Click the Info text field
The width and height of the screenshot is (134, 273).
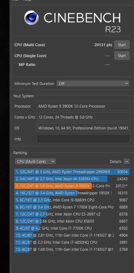point(83,139)
